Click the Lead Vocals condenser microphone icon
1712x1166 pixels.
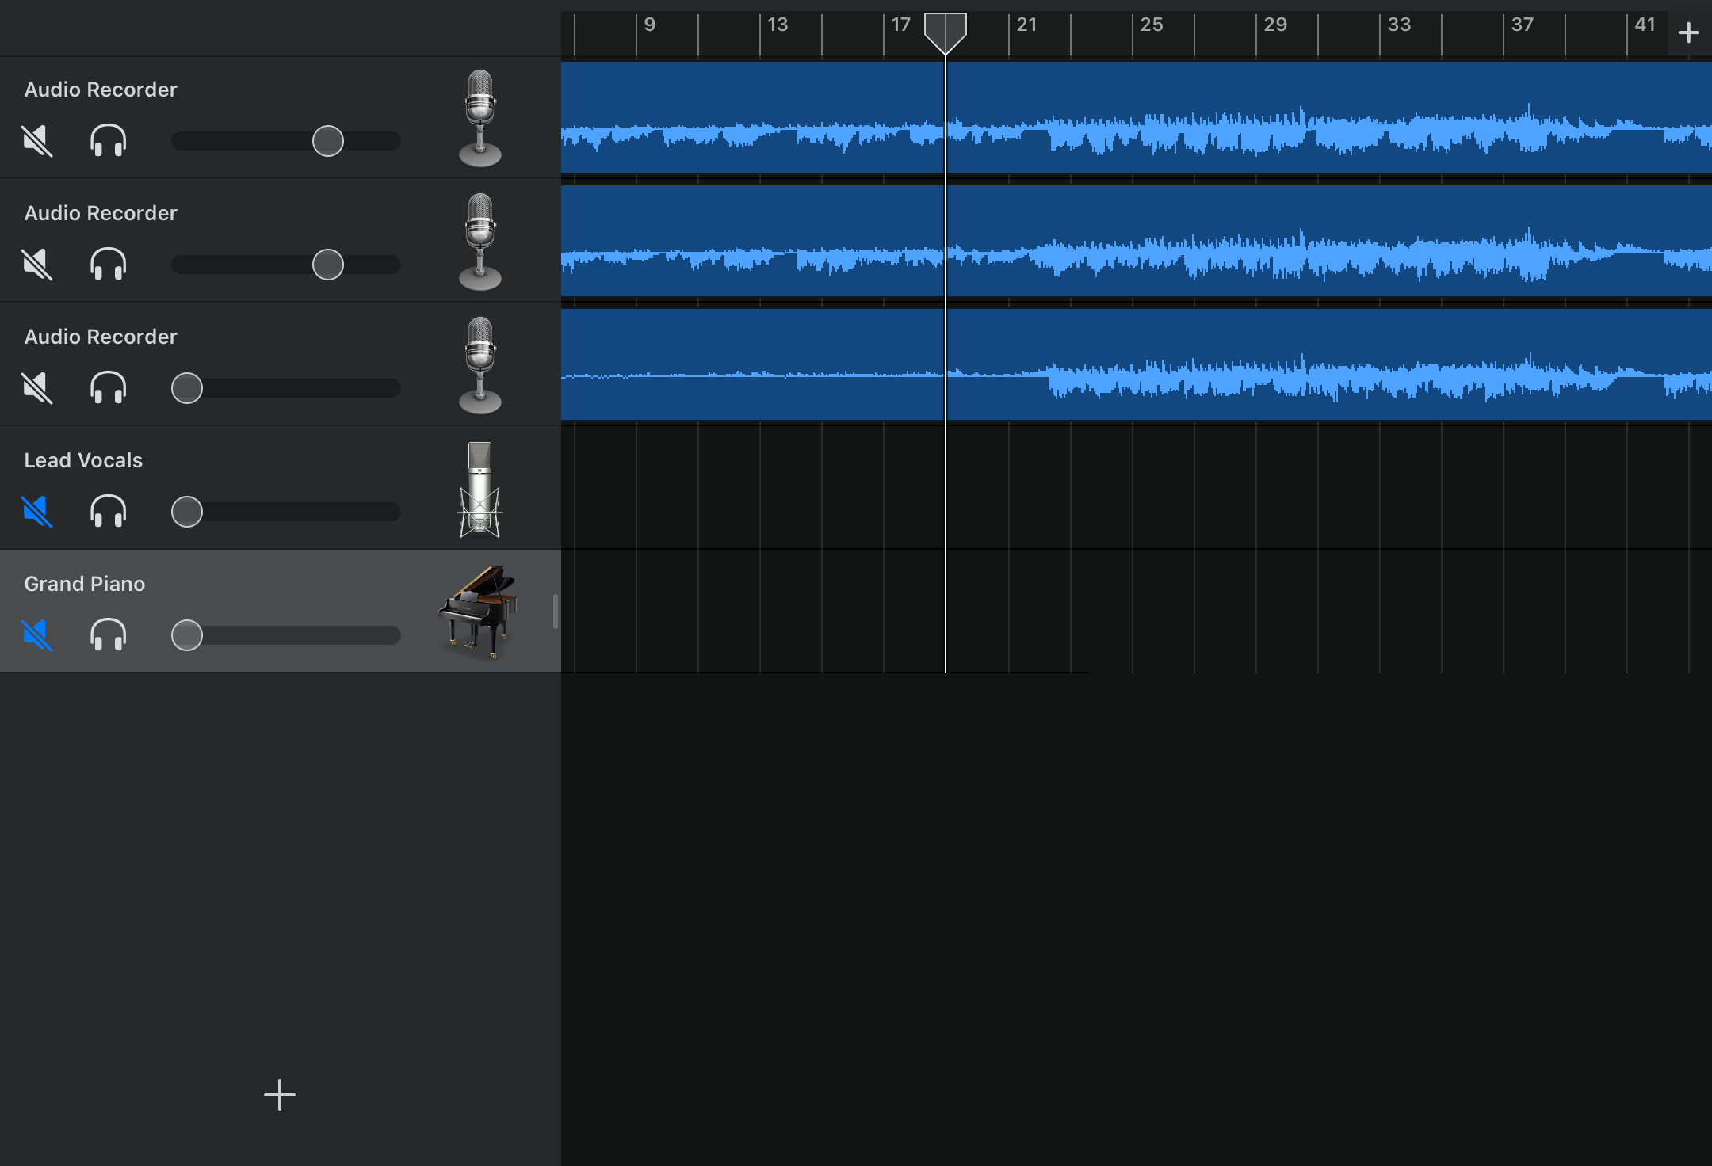[x=480, y=490]
